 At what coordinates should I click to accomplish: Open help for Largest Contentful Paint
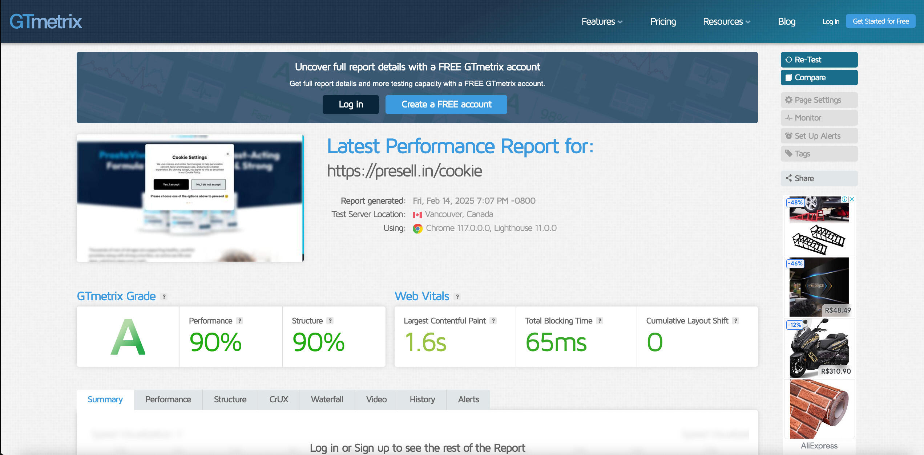point(493,321)
